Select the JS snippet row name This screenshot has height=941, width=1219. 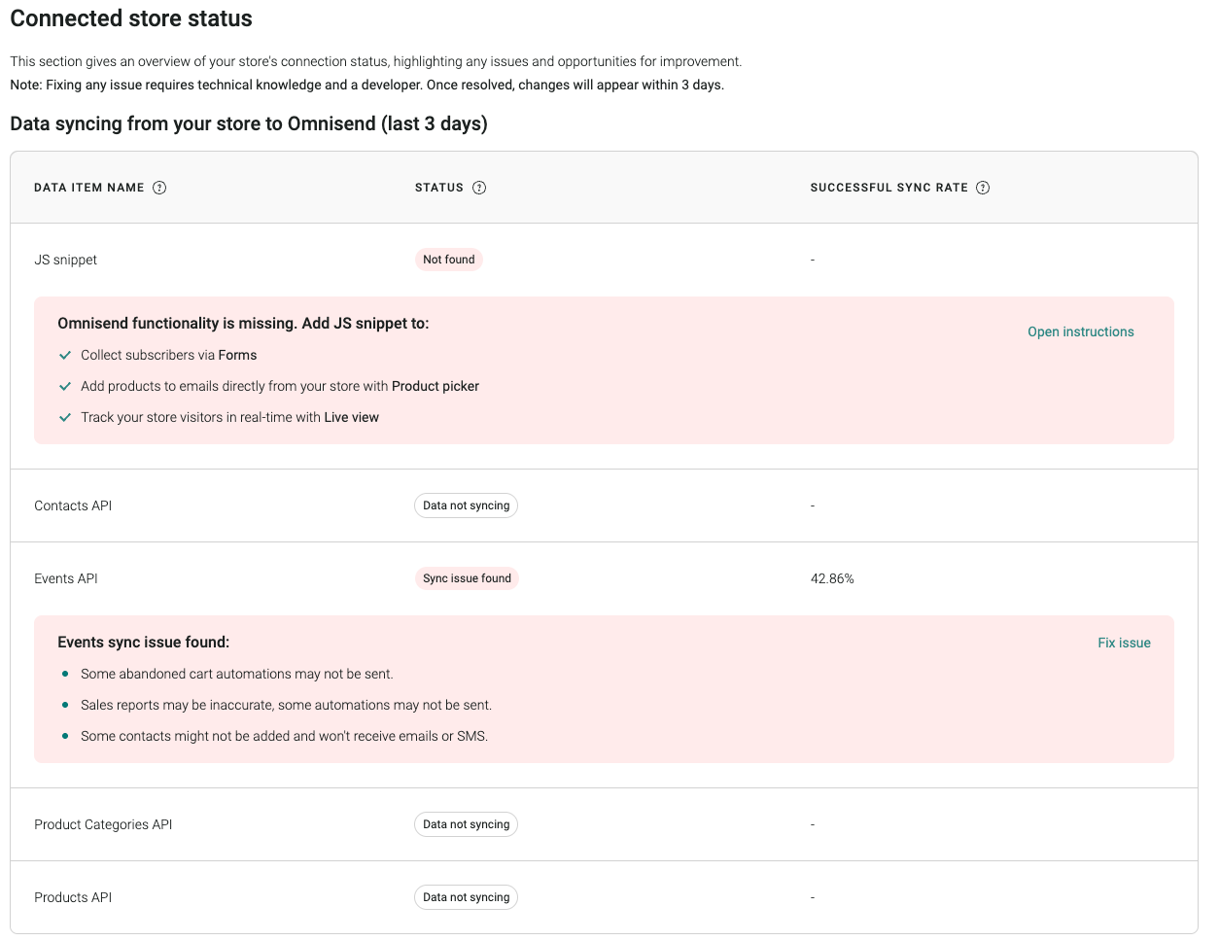(x=66, y=260)
